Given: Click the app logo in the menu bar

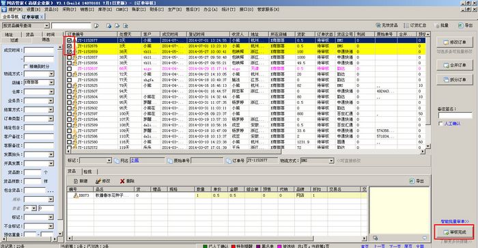Looking at the screenshot, I should click(x=4, y=10).
